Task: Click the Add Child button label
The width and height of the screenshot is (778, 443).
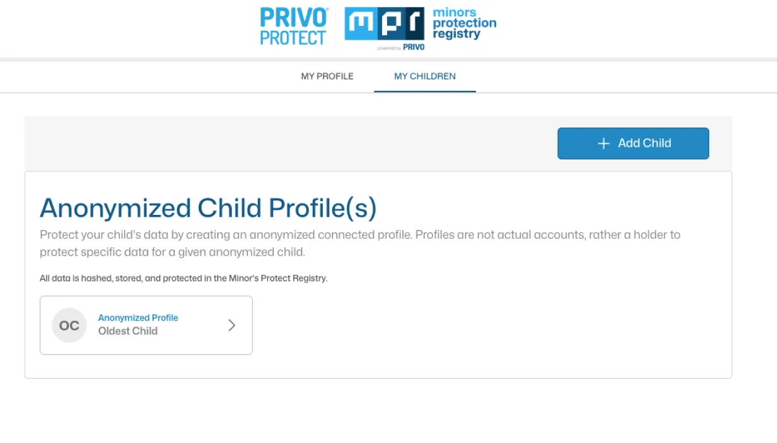Action: [x=644, y=143]
